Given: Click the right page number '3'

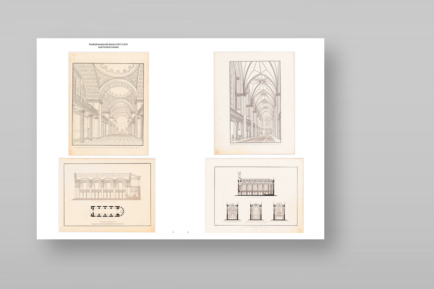Looking at the screenshot, I should (188, 232).
